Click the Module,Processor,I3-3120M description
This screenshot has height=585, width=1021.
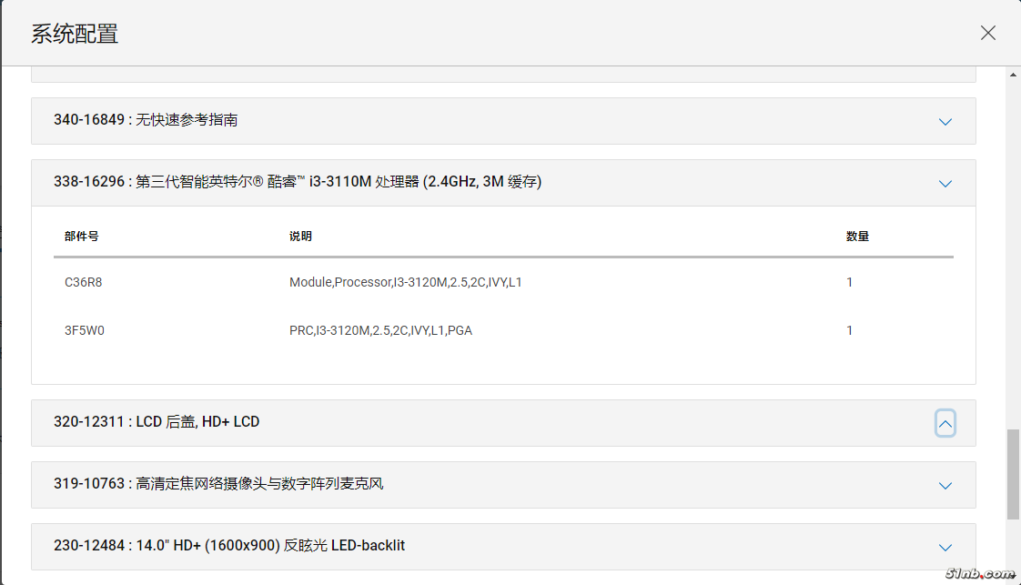(406, 282)
